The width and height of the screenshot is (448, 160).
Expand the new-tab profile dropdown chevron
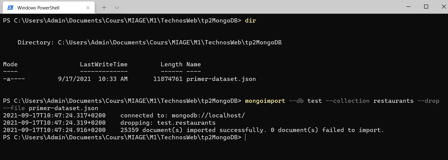117,7
